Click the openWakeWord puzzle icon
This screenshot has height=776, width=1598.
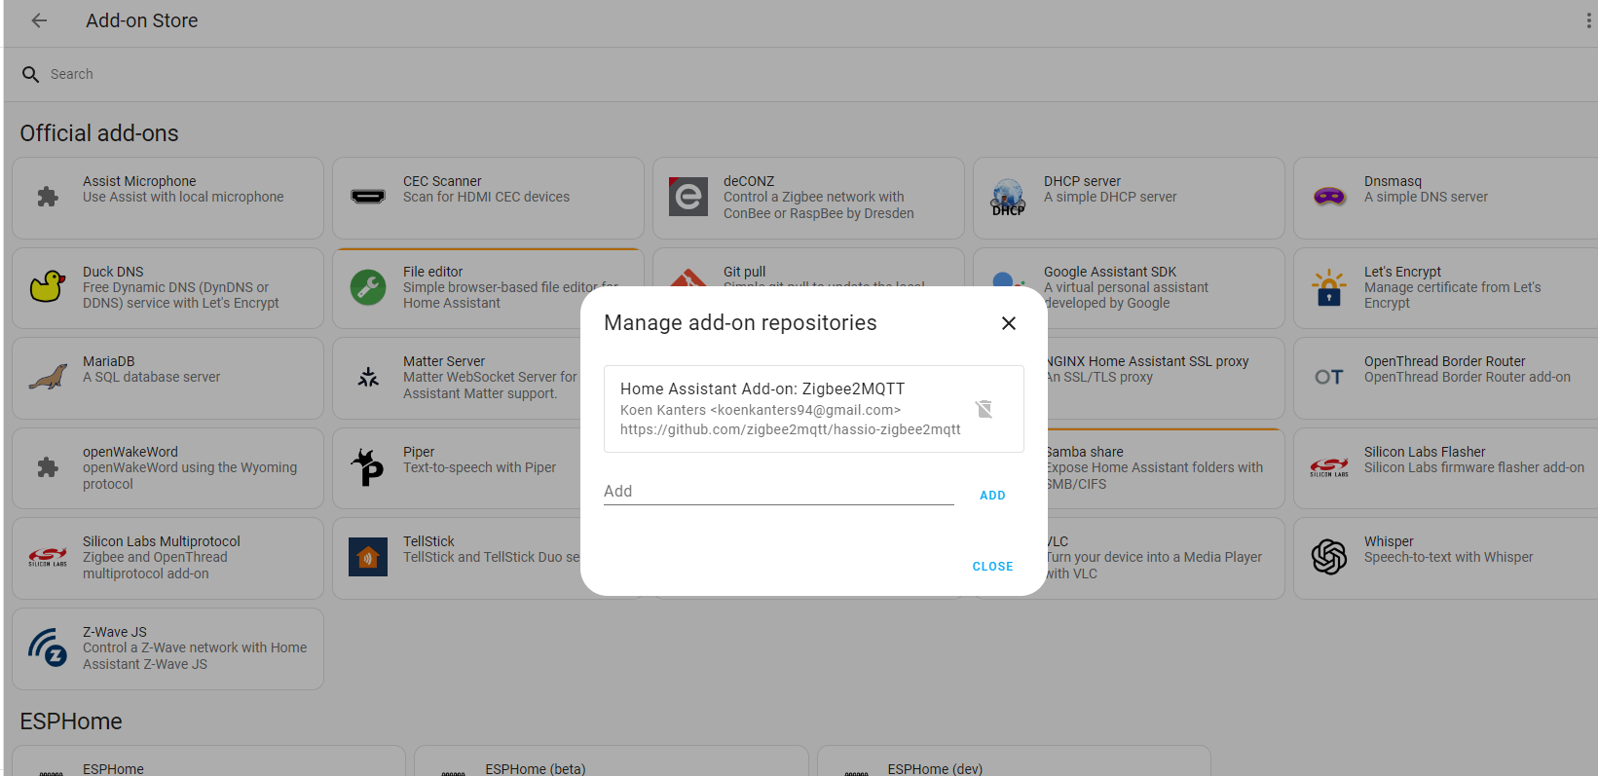[48, 468]
